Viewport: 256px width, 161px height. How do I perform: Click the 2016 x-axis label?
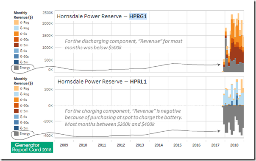click(196, 145)
